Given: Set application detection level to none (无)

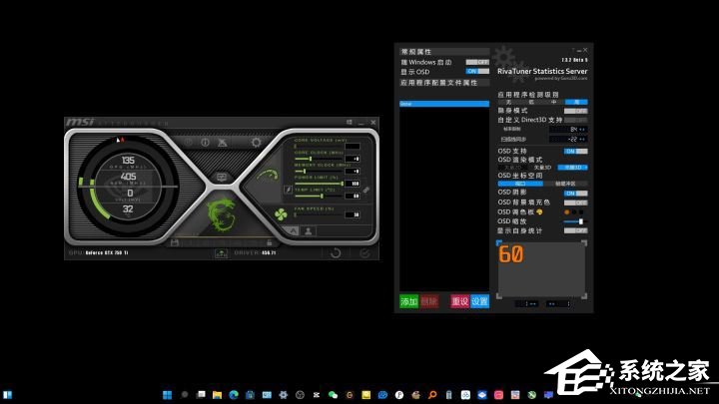Looking at the screenshot, I should (x=509, y=102).
